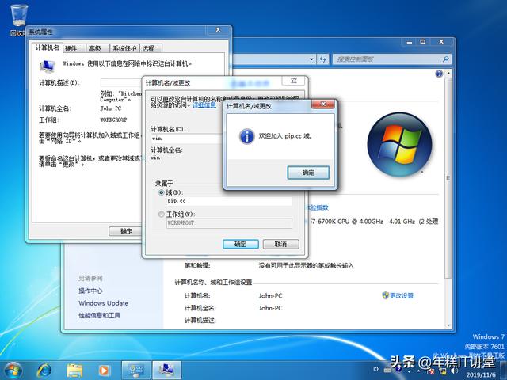
Task: Click the blue information icon in message box
Action: 246,136
